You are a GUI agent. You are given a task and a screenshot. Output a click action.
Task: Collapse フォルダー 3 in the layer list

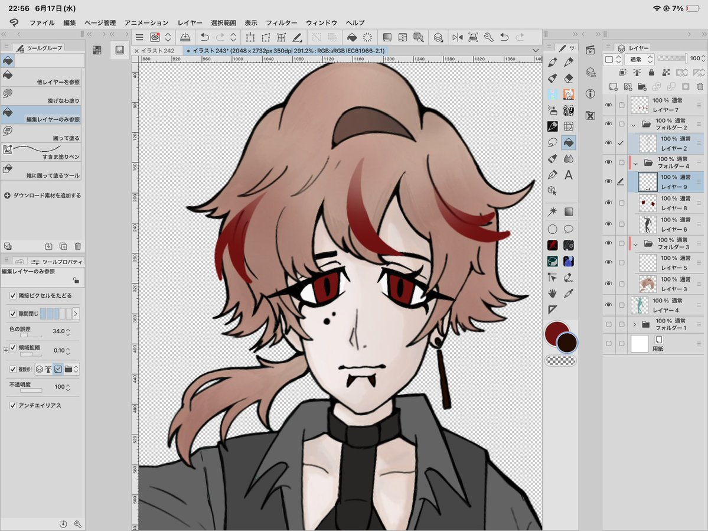635,245
